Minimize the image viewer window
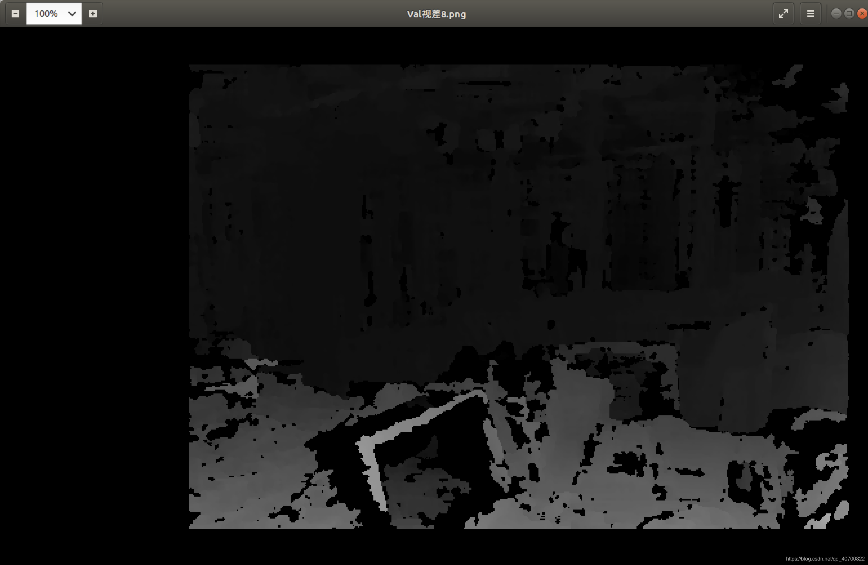 (836, 14)
